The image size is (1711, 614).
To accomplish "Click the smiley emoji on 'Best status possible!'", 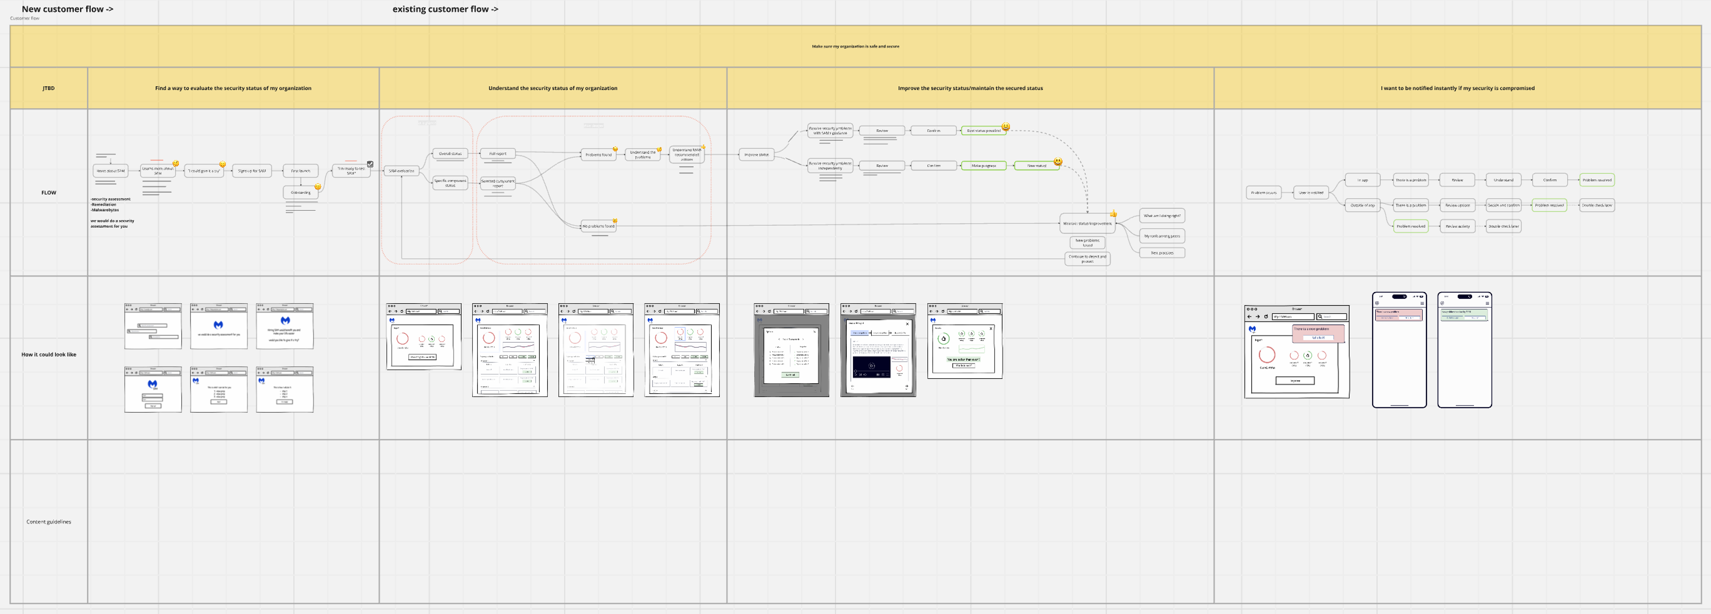I will coord(1006,126).
